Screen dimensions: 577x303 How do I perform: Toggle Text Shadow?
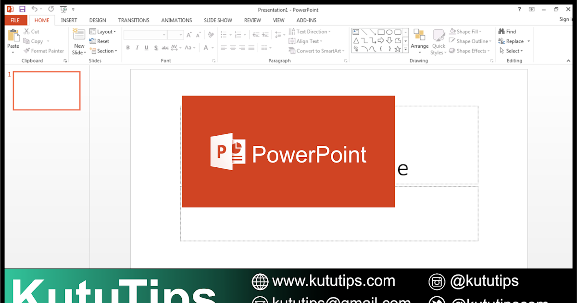tap(156, 48)
